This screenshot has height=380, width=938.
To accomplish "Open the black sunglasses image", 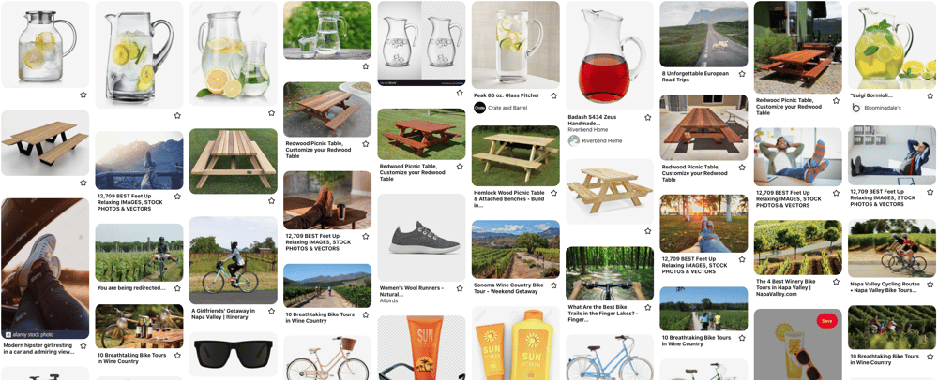I will pos(234,355).
